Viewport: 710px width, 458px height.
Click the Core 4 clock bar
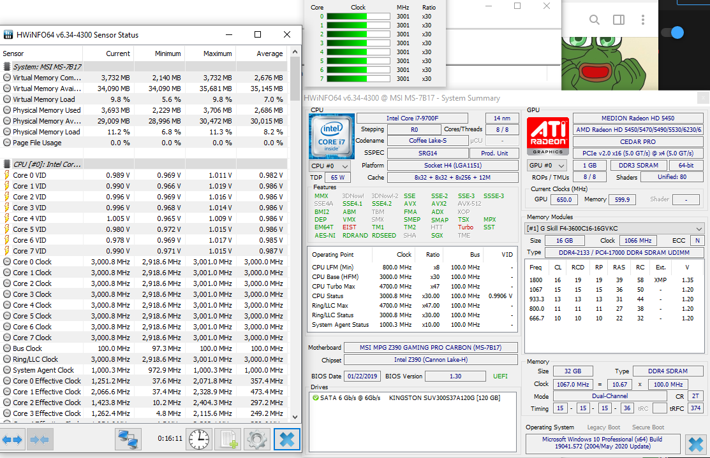[358, 52]
